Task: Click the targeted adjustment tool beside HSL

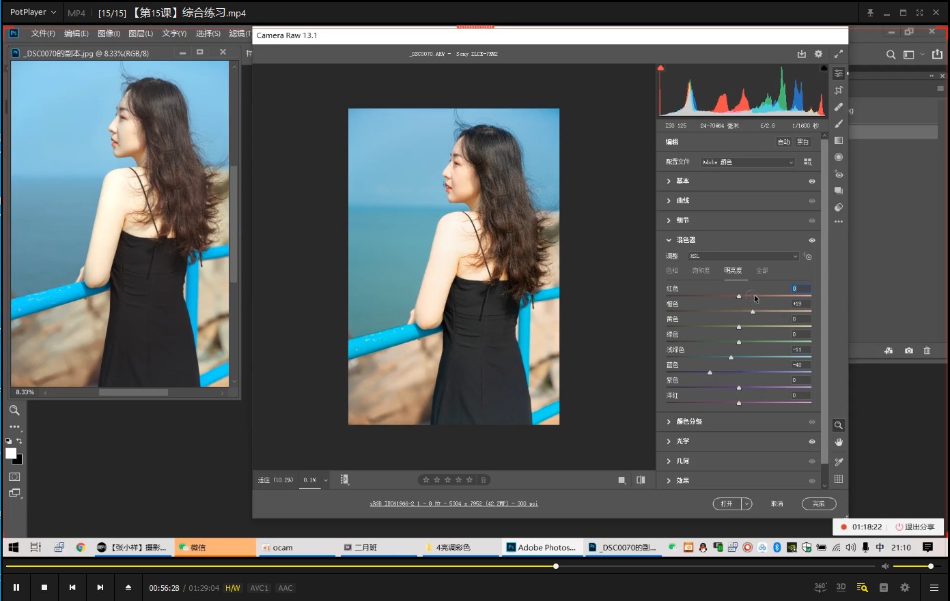Action: [808, 256]
